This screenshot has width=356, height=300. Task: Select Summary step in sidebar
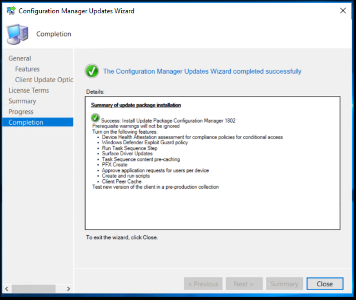[x=22, y=101]
